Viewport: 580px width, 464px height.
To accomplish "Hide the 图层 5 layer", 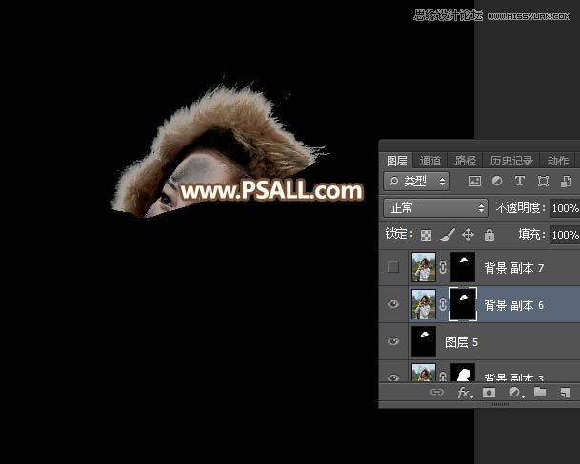I will (x=392, y=340).
